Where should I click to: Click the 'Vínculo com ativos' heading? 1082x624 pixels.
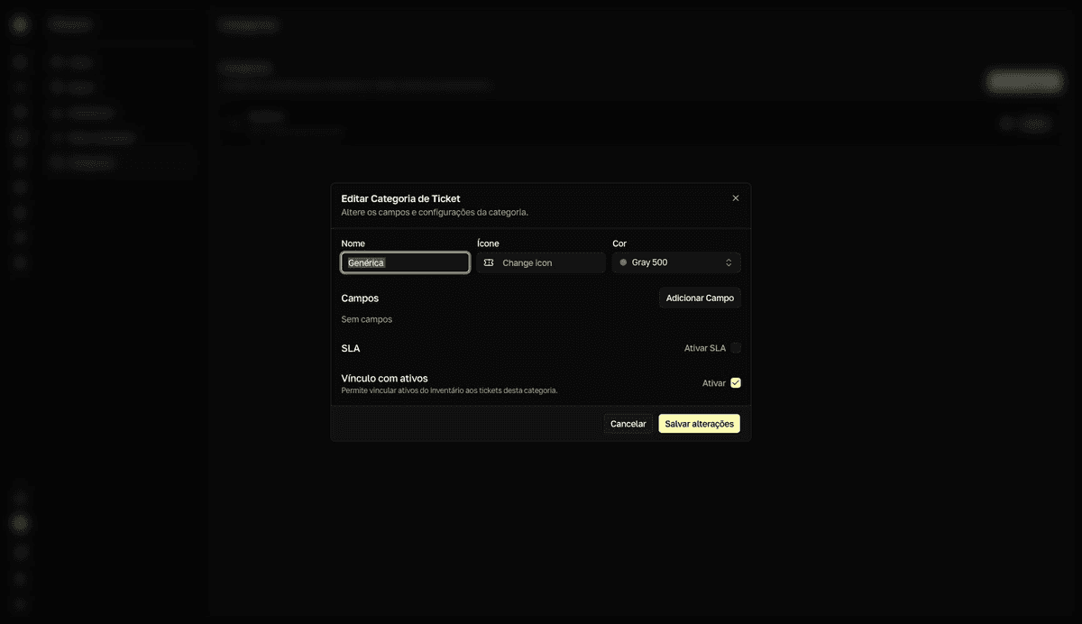(x=385, y=379)
